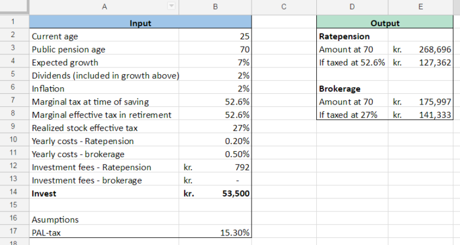Select row 14 by its header

point(13,193)
